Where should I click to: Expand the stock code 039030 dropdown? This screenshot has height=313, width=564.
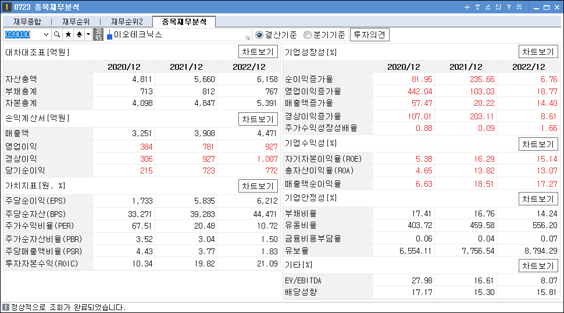point(46,34)
